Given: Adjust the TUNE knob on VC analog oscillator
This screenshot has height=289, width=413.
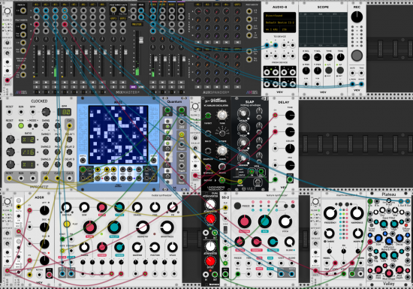Looking at the screenshot, I should pyautogui.click(x=222, y=115).
